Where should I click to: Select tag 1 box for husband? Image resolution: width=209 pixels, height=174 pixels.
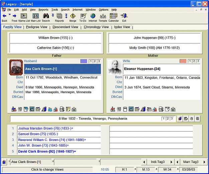[x=91, y=61]
